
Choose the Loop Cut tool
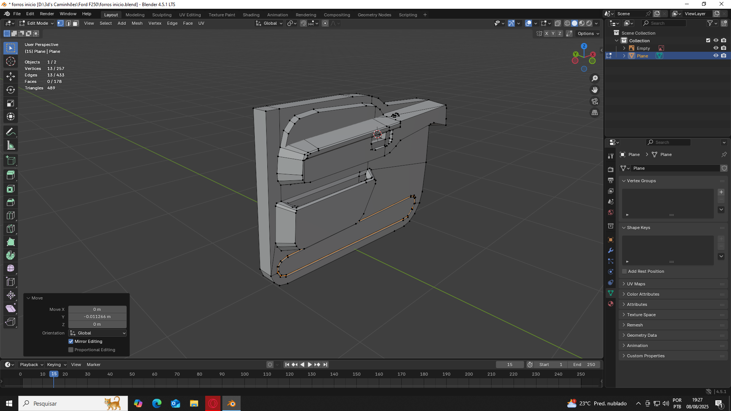pyautogui.click(x=11, y=215)
